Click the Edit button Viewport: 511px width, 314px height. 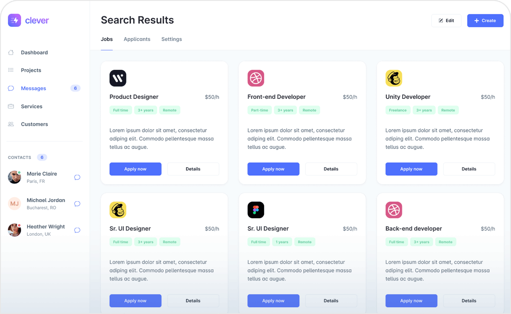(446, 21)
